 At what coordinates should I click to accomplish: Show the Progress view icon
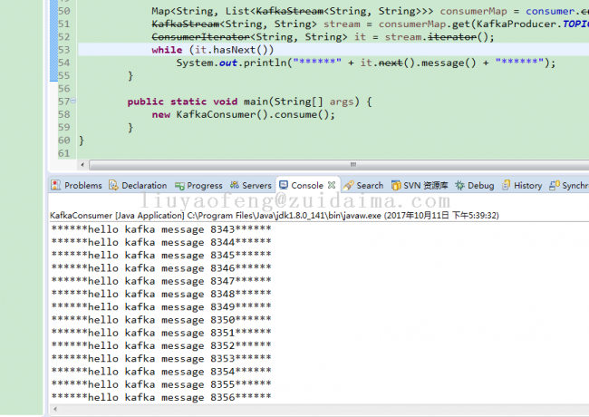(x=179, y=185)
